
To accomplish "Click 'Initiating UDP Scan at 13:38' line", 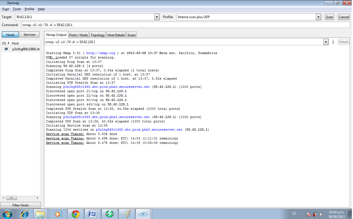I will pos(73,113).
